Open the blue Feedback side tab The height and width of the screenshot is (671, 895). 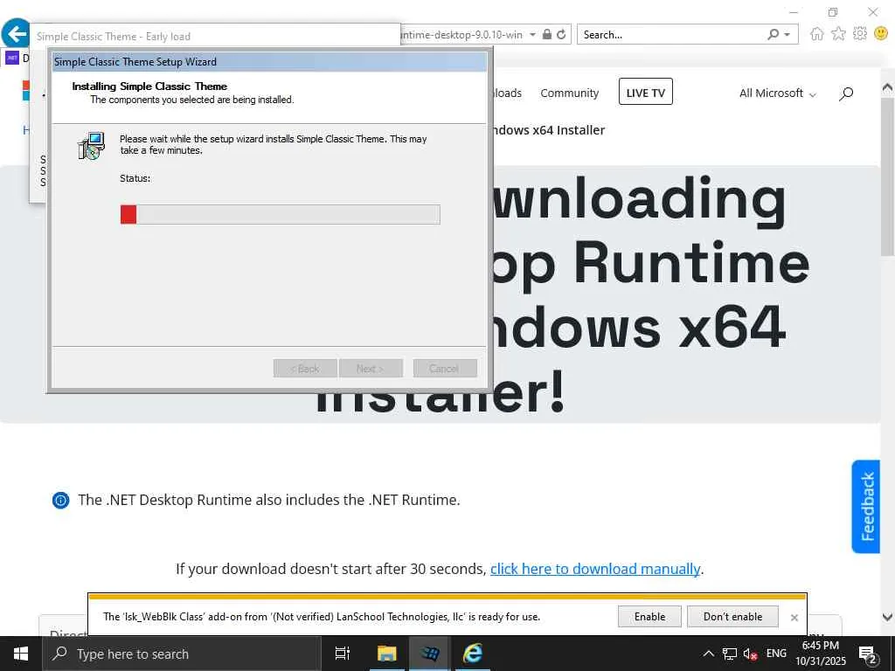(x=866, y=507)
